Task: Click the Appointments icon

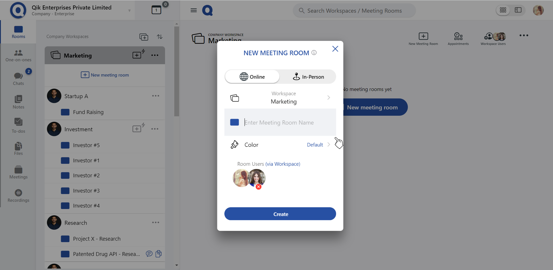Action: [x=458, y=39]
